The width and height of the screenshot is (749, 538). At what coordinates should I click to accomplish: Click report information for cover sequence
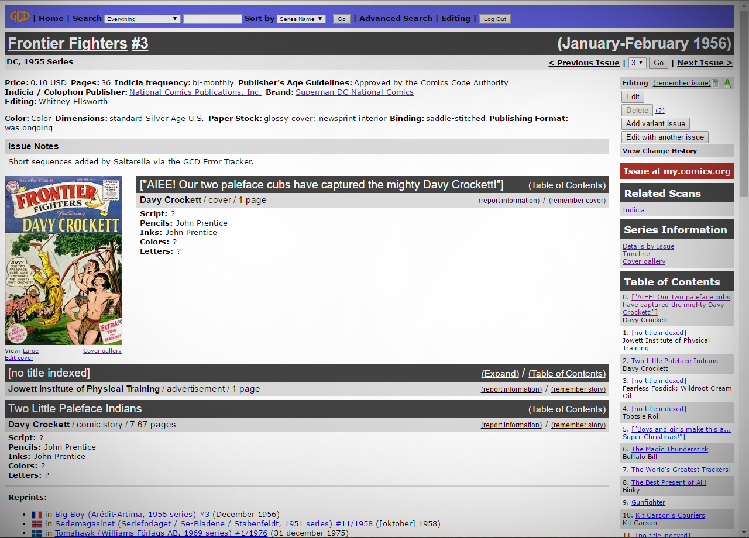pyautogui.click(x=509, y=201)
